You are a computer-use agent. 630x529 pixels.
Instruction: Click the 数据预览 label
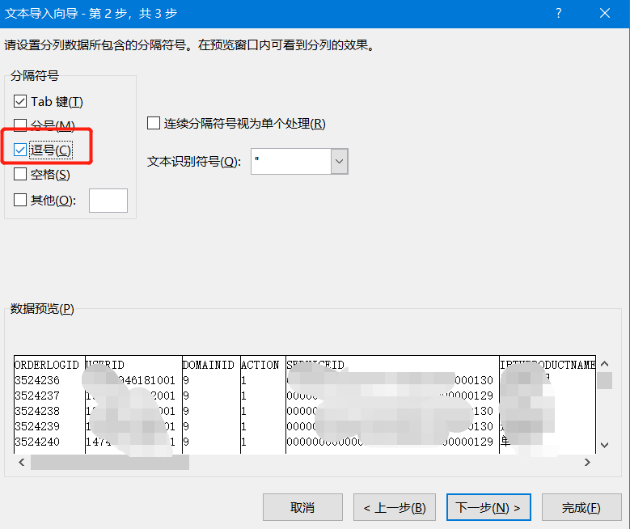point(42,309)
